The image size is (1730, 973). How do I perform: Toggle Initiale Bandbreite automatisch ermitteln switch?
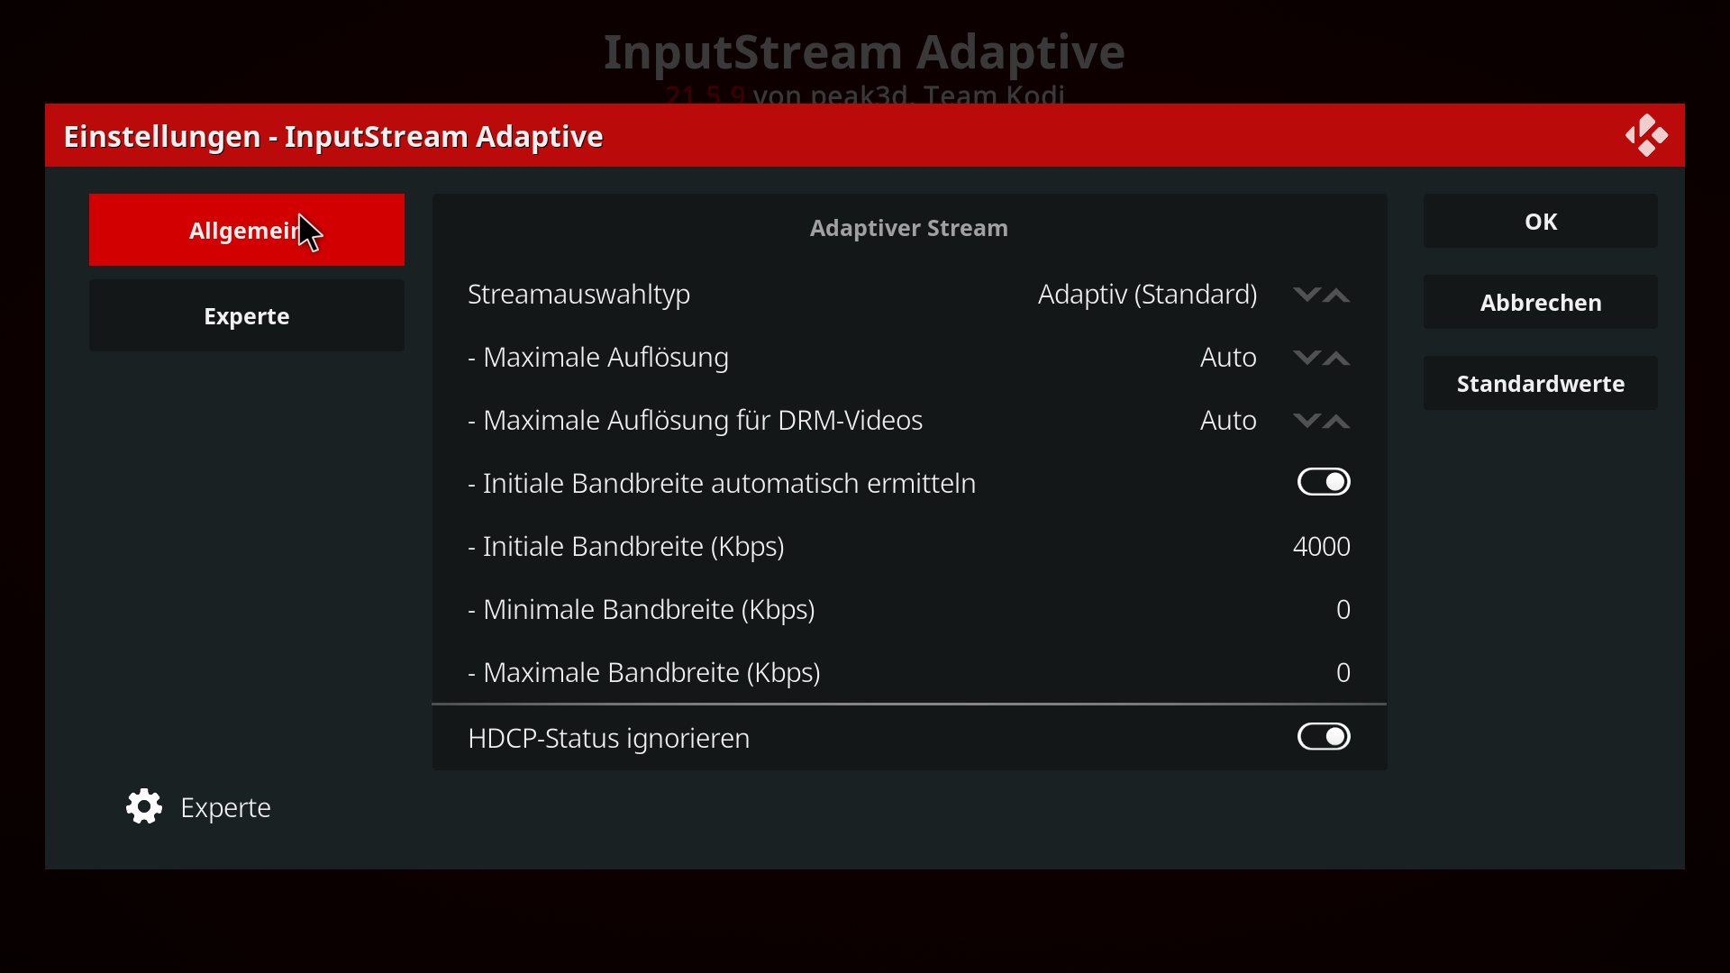click(x=1324, y=482)
